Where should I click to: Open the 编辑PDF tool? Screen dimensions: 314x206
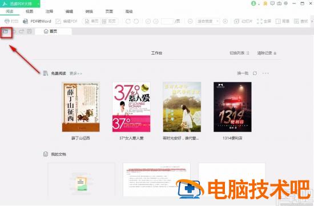click(66, 21)
